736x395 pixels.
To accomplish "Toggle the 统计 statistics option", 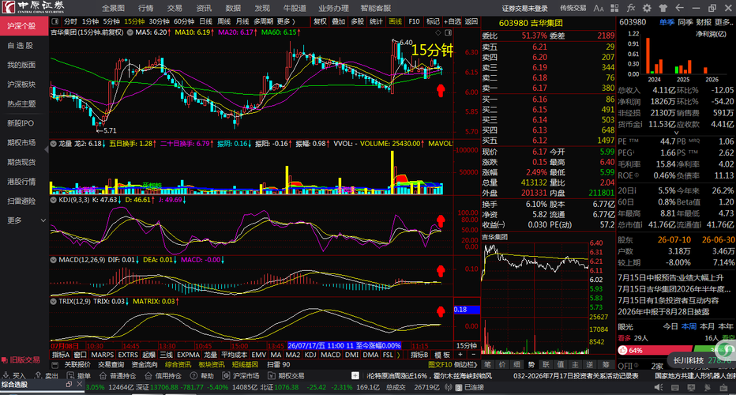I will coord(376,21).
